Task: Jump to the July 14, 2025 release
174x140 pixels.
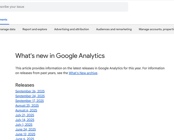Action: pos(25,120)
